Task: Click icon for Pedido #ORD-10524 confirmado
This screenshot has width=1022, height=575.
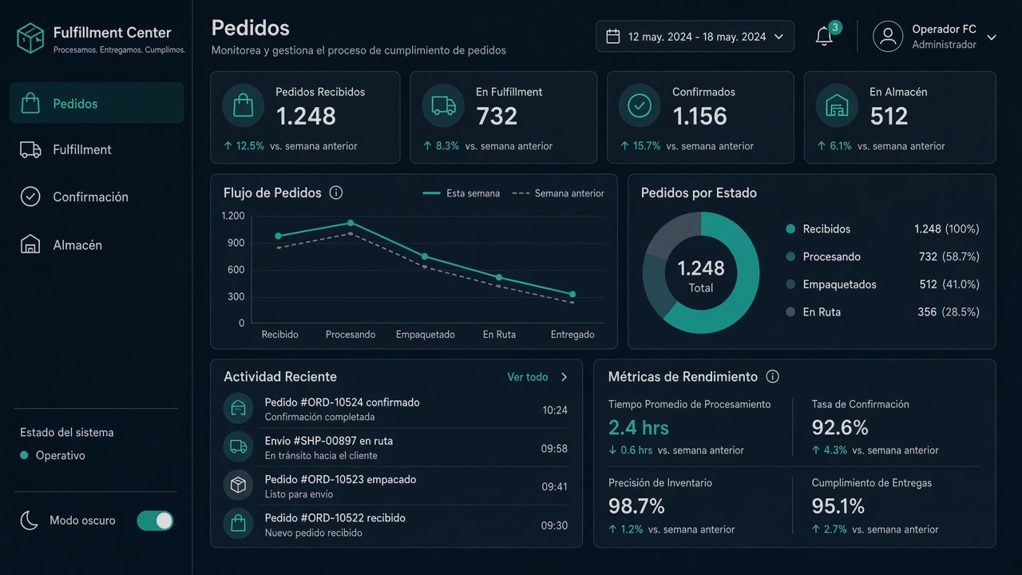Action: pyautogui.click(x=238, y=409)
